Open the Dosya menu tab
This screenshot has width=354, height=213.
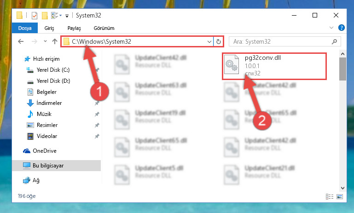tap(25, 28)
